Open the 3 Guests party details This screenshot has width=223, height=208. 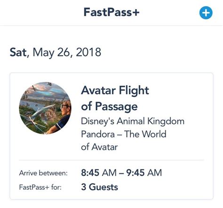coord(100,187)
